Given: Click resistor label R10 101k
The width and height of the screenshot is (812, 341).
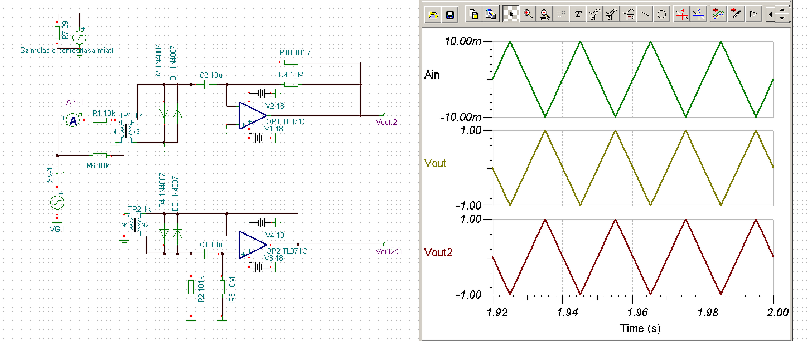Looking at the screenshot, I should coord(294,53).
